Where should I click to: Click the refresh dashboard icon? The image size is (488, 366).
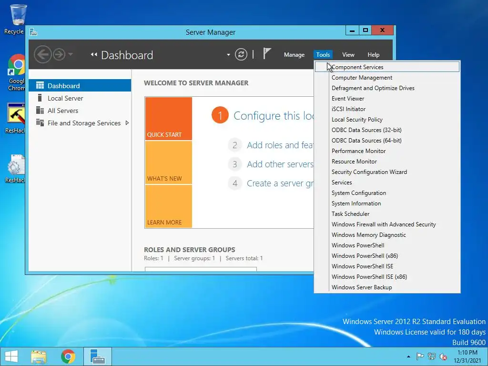241,54
